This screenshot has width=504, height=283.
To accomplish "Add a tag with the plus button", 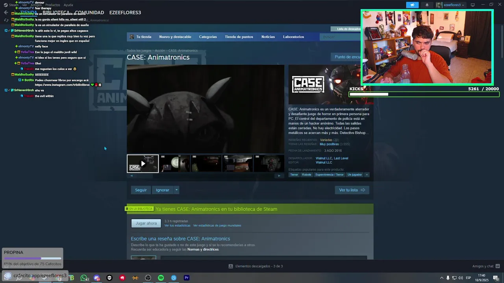I will 367,175.
